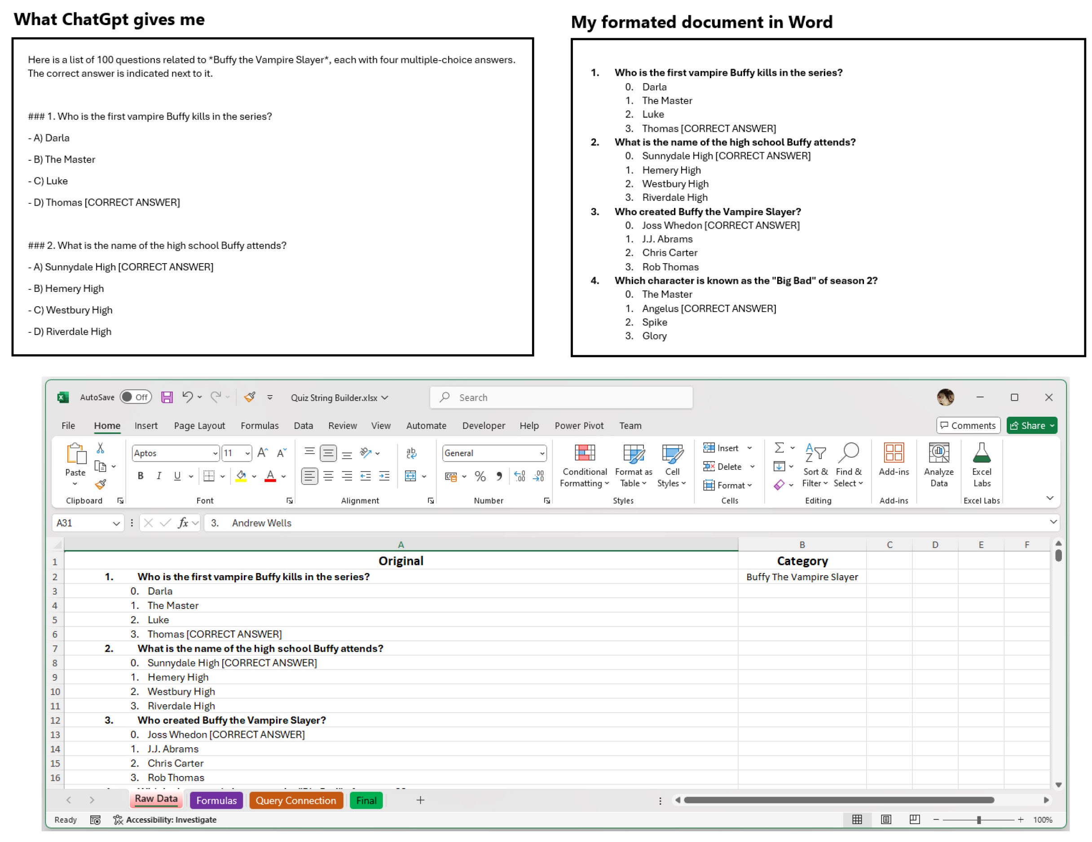Open the Formulas ribbon tab
Viewport: 1092px width, 842px height.
[260, 426]
